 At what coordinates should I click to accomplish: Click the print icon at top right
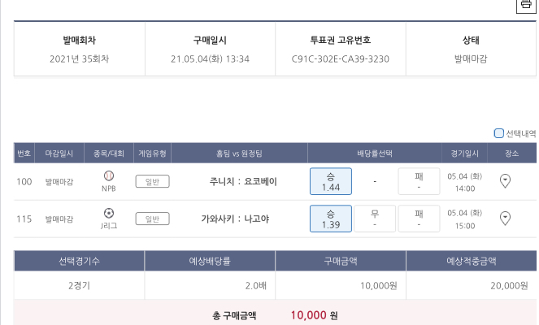525,5
